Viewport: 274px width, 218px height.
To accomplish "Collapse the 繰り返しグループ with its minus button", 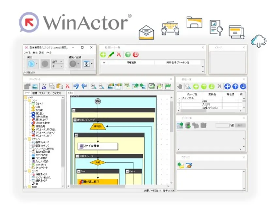I will click(75, 120).
